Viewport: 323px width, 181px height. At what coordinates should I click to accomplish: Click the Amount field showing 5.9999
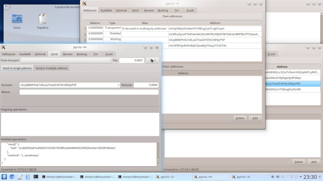coord(146,85)
